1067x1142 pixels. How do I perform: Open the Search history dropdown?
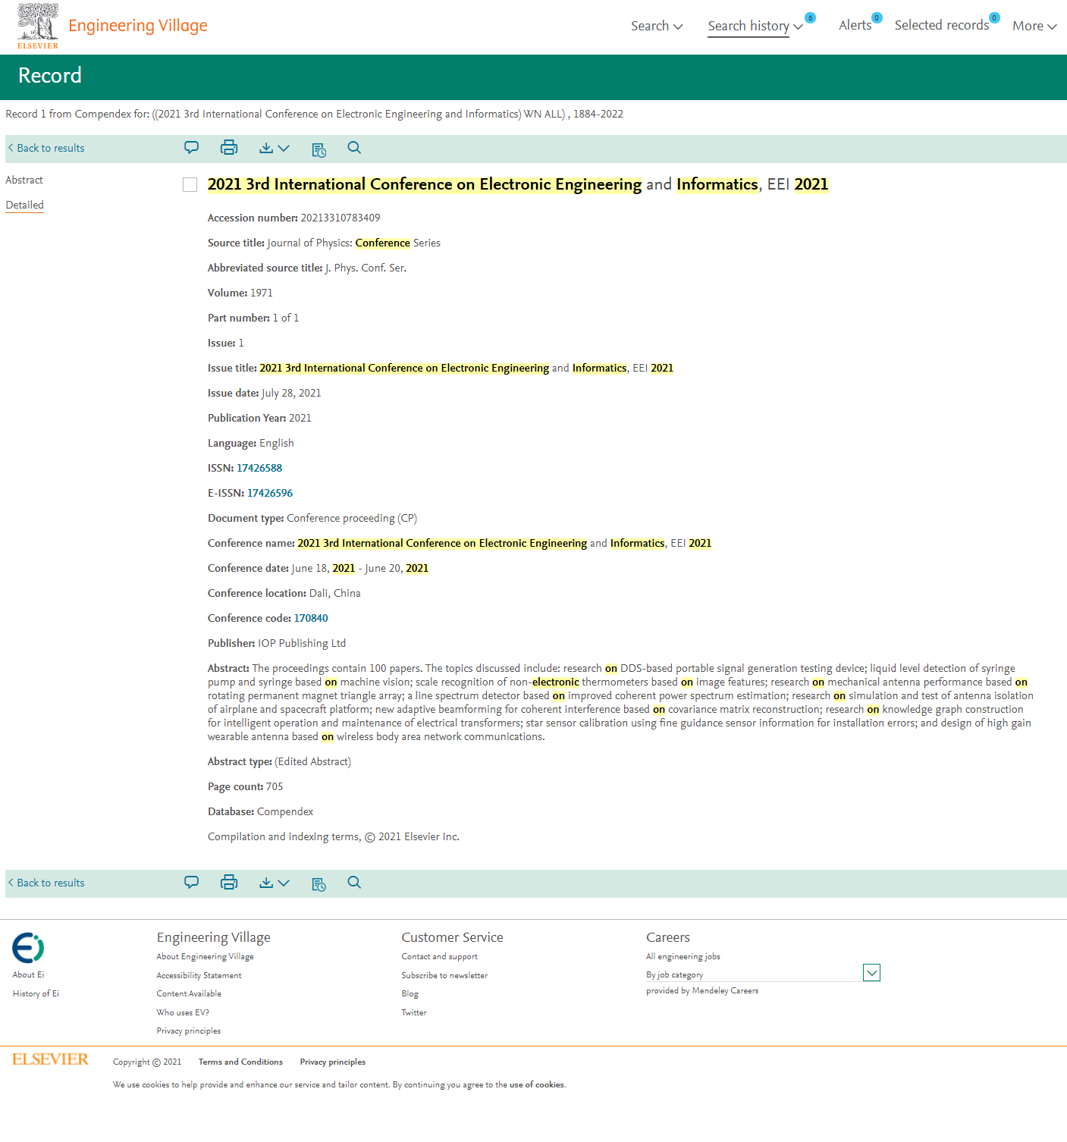tap(755, 26)
